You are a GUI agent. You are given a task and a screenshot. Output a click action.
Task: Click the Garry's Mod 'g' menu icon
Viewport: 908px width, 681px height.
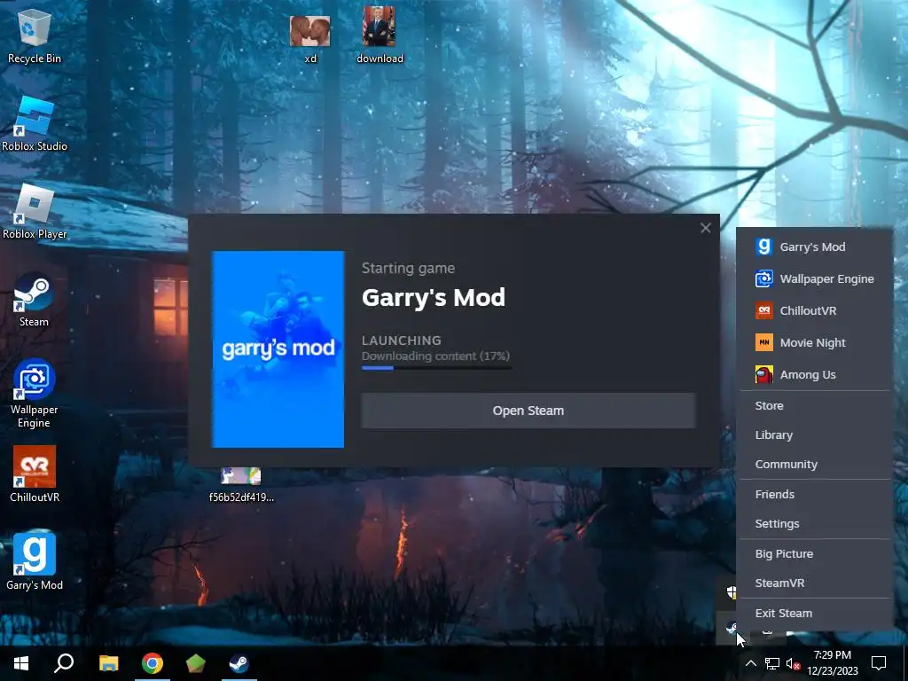763,247
